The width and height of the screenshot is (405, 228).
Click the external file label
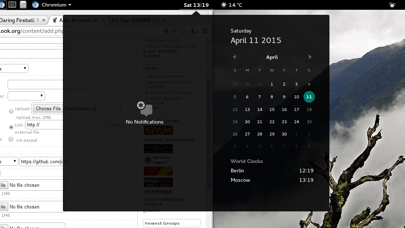pyautogui.click(x=27, y=132)
